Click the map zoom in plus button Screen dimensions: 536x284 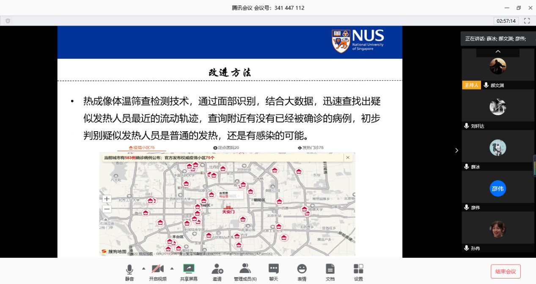pos(107,199)
